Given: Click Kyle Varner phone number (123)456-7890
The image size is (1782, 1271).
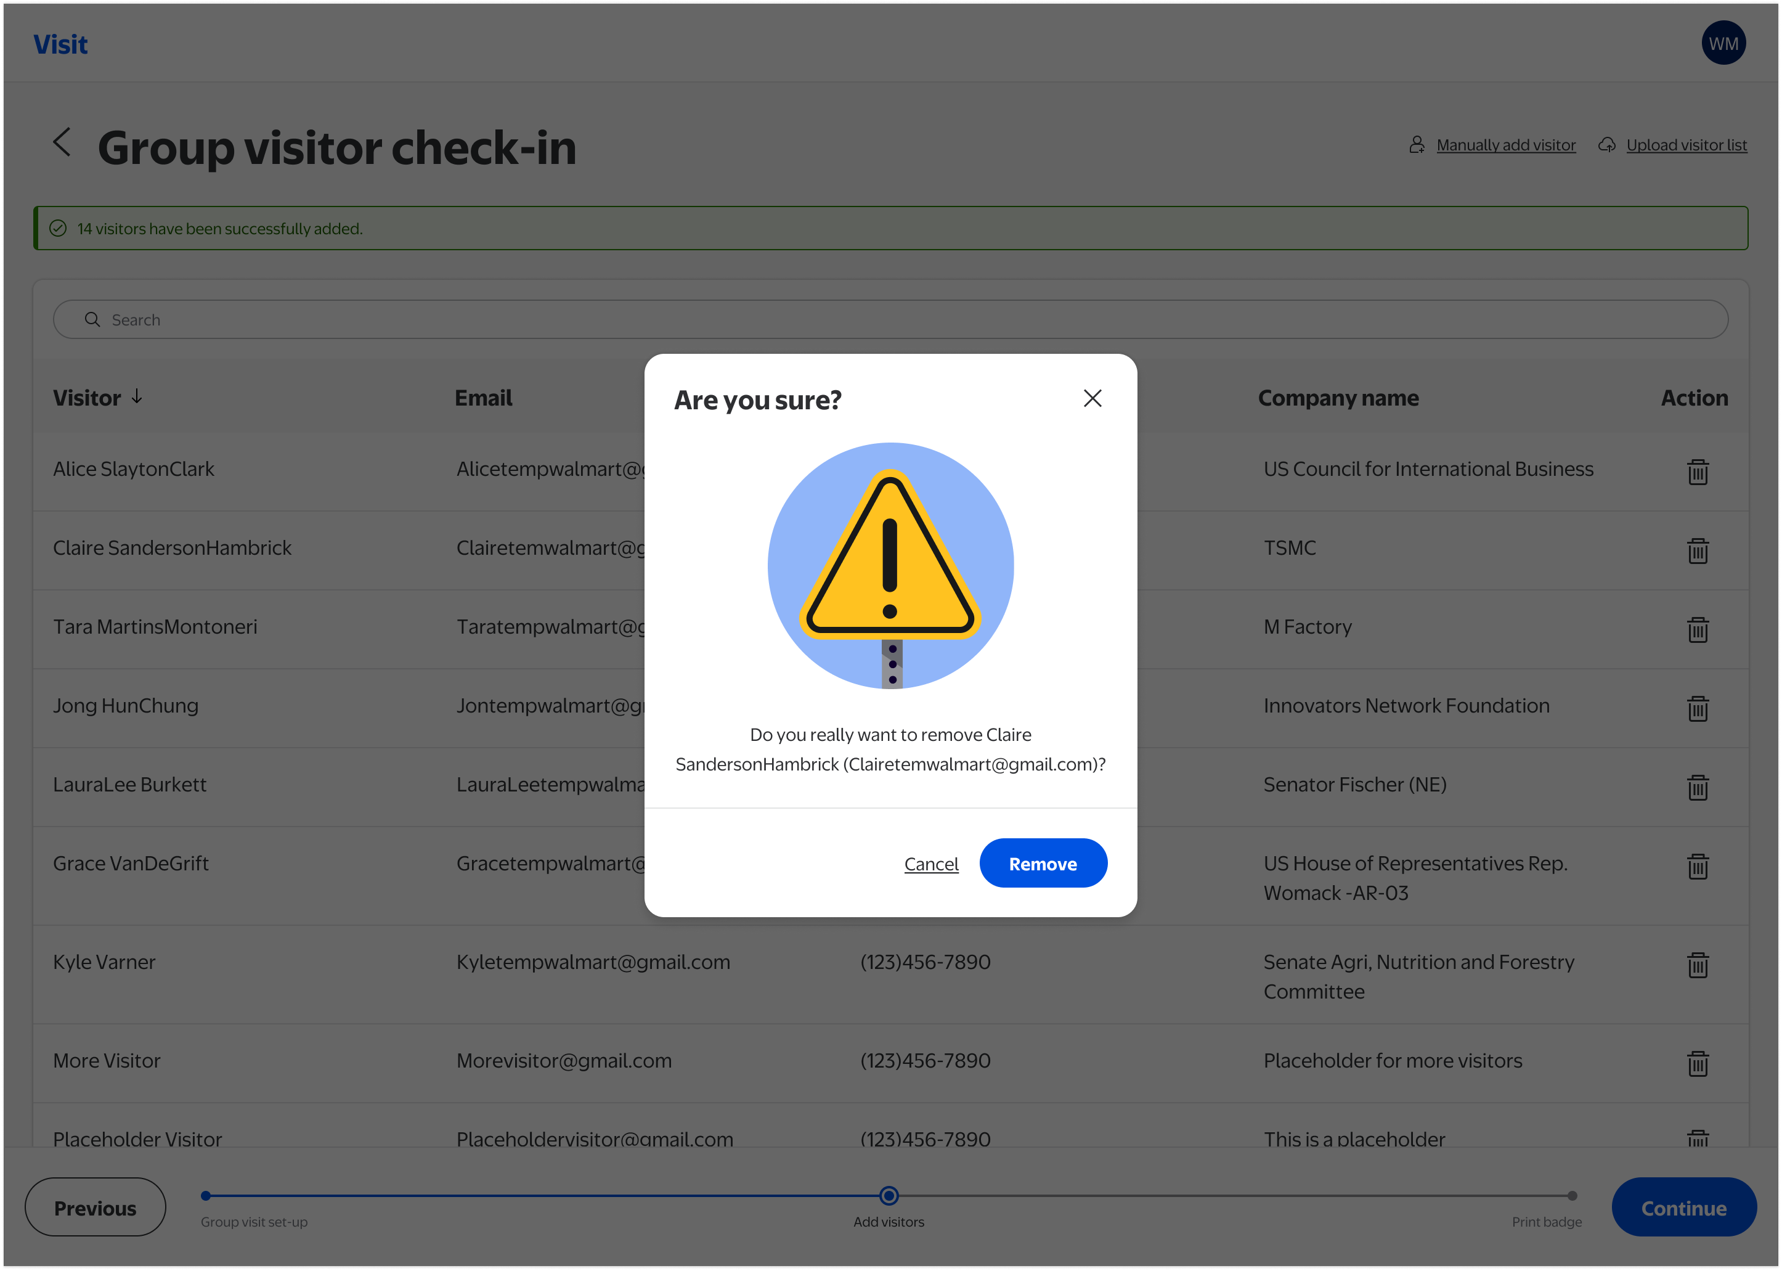Looking at the screenshot, I should coord(925,962).
